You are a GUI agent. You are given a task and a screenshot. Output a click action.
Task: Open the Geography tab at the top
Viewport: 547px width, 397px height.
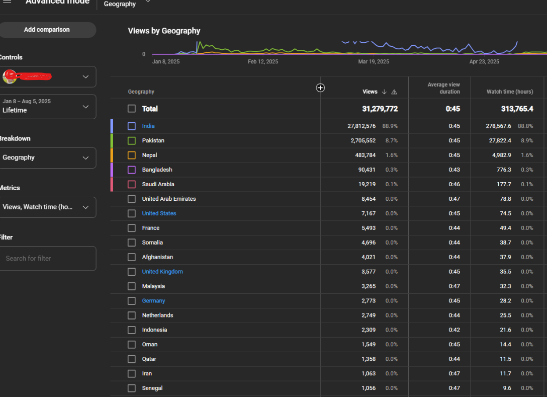[x=120, y=4]
